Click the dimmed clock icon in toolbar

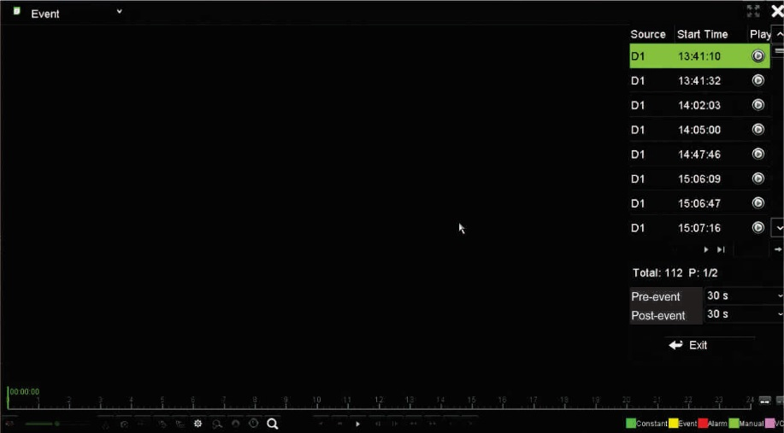coord(254,423)
